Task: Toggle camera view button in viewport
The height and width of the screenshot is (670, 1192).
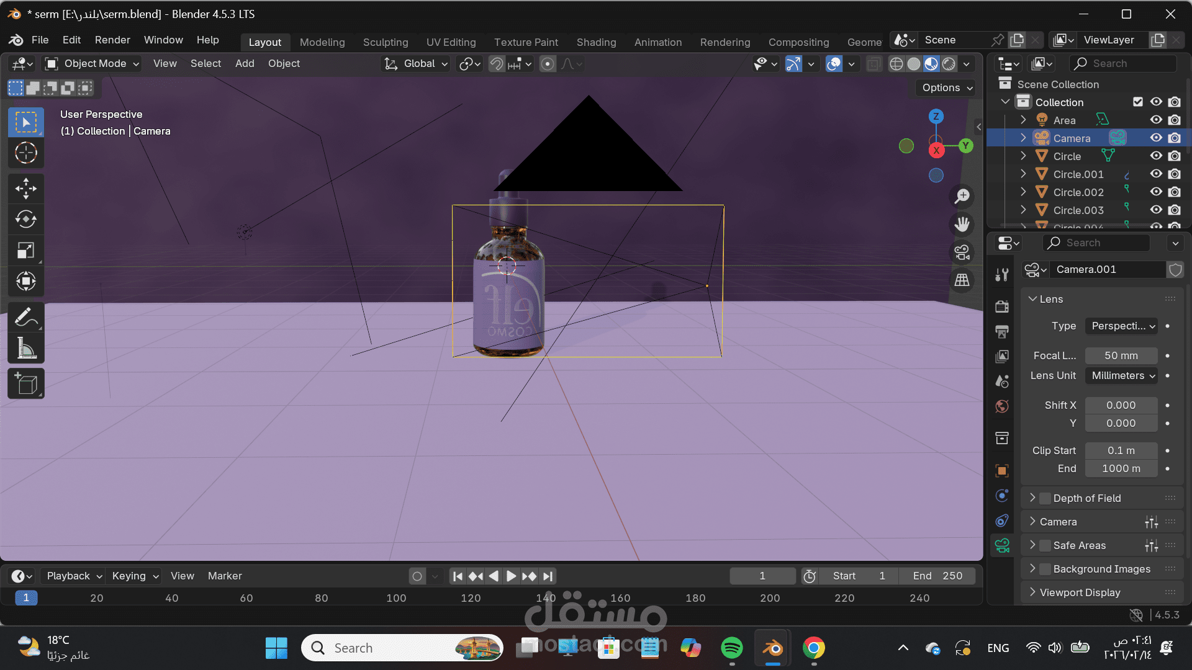Action: pos(962,252)
